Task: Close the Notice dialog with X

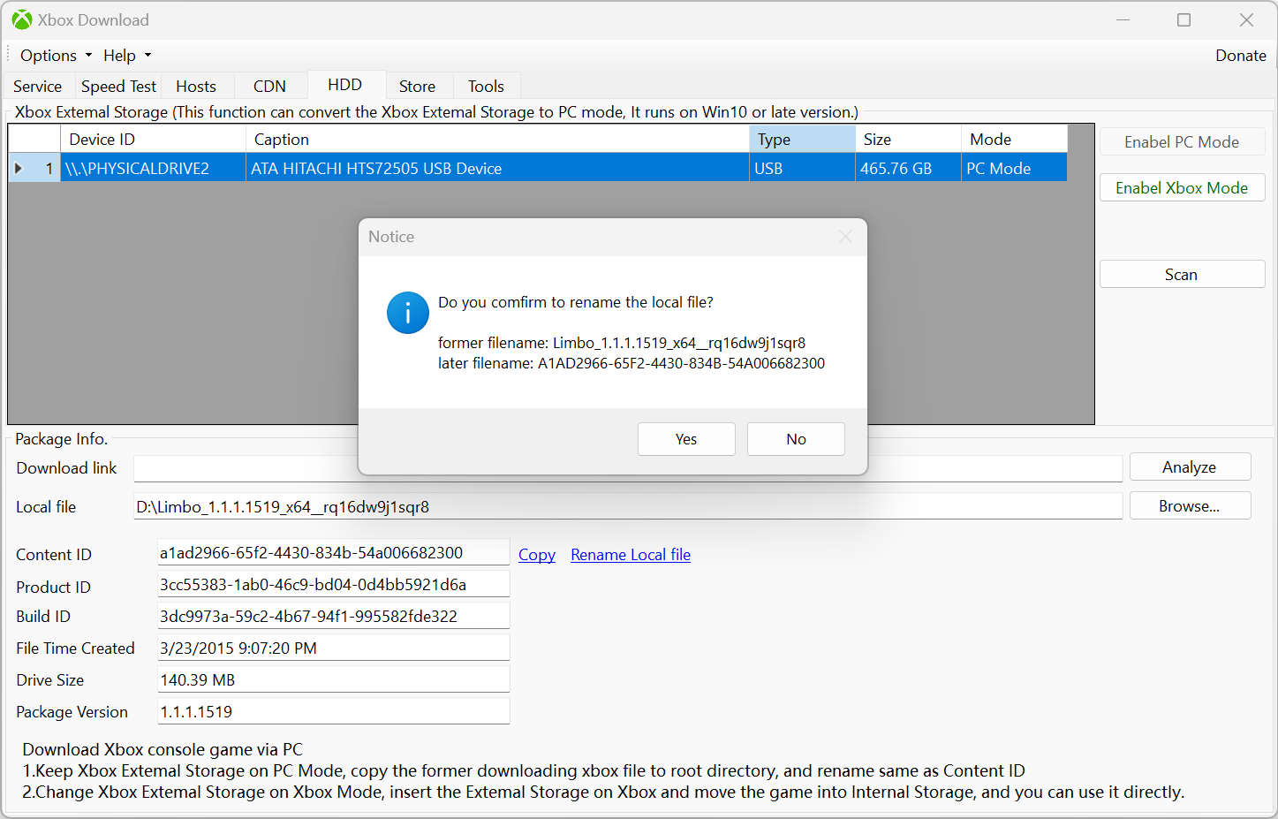Action: [845, 237]
